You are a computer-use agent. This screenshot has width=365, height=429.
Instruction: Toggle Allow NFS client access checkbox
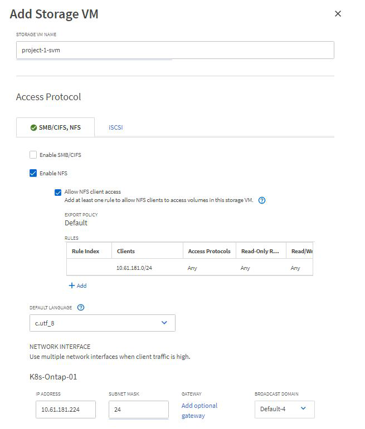point(58,192)
